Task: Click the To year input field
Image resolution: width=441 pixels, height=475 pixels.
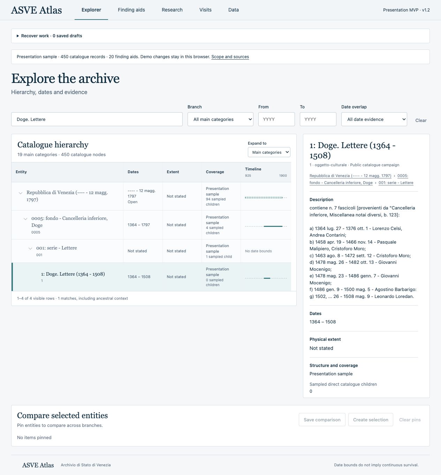Action: 318,119
